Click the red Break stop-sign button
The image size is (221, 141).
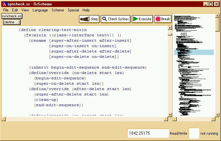pyautogui.click(x=163, y=19)
